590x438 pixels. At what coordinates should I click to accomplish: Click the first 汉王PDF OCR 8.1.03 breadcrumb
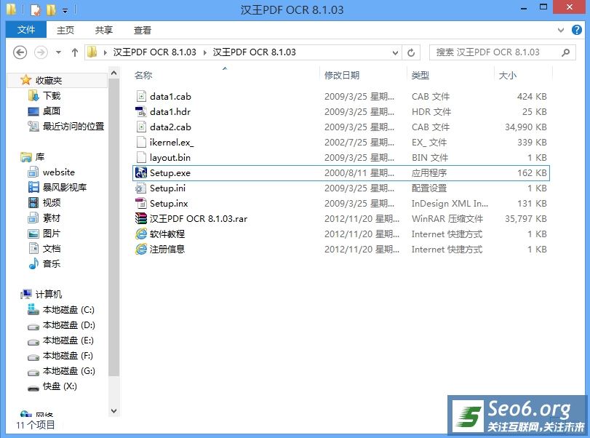155,52
